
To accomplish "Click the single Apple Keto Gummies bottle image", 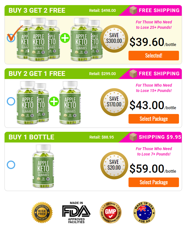I will (x=43, y=166).
